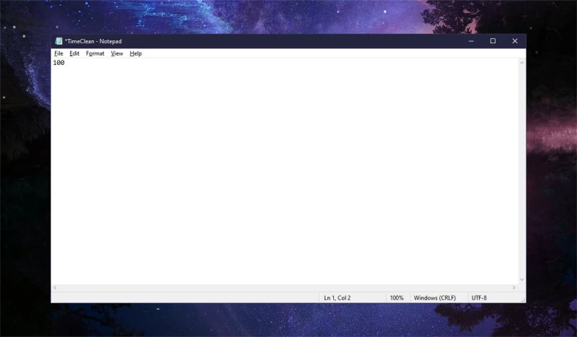Click the vertical scrollbar up arrow

[521, 63]
